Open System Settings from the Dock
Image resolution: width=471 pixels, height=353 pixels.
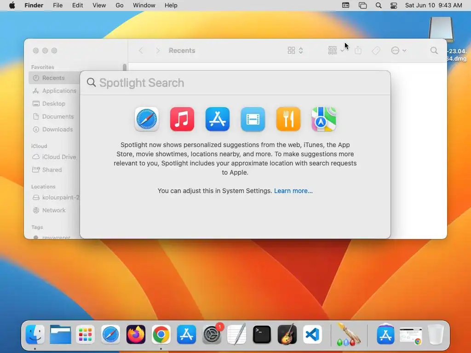point(212,335)
